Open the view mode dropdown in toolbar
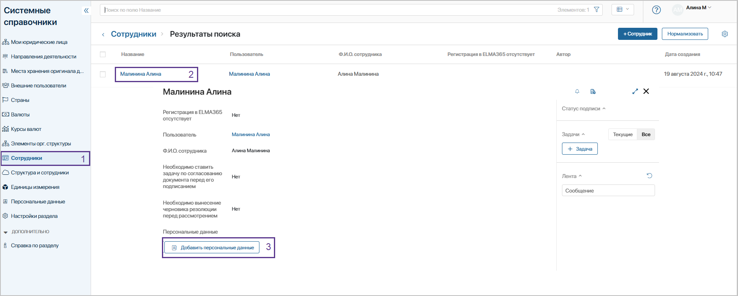Viewport: 738px width, 296px height. (x=622, y=10)
